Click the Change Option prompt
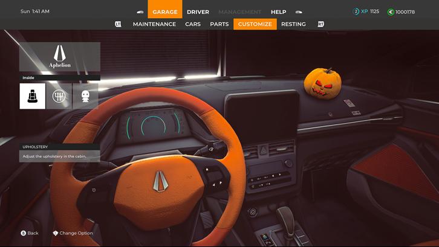The image size is (439, 247). [73, 233]
